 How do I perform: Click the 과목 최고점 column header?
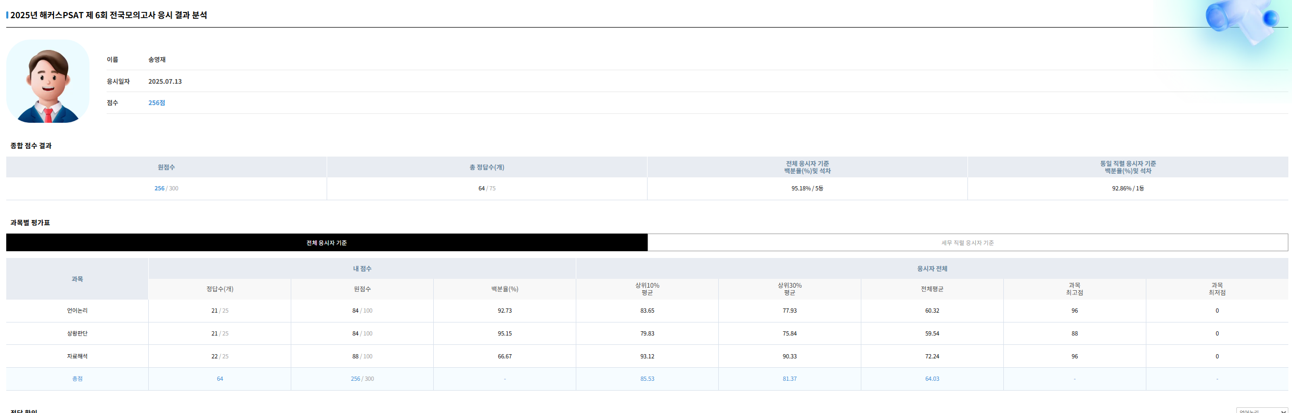(1075, 289)
